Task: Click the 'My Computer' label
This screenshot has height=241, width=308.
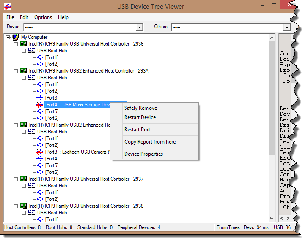Action: [x=34, y=37]
